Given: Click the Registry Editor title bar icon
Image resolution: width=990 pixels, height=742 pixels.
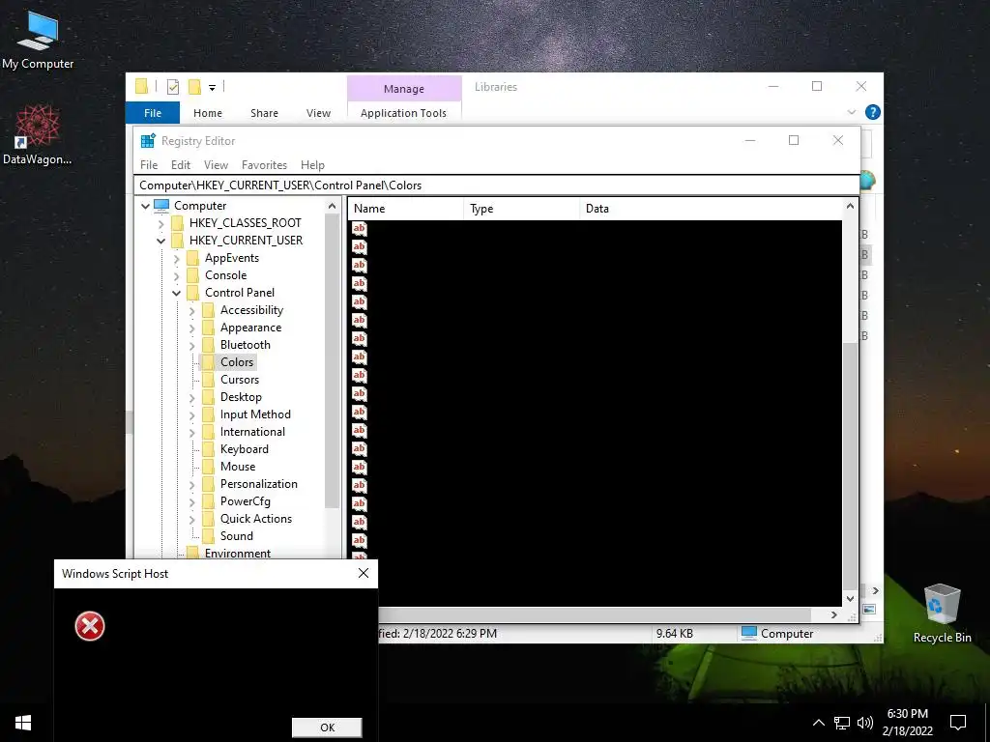Looking at the screenshot, I should click(148, 141).
